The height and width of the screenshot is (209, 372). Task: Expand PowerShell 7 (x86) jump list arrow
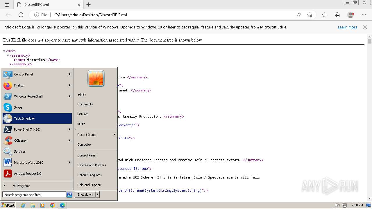point(70,129)
